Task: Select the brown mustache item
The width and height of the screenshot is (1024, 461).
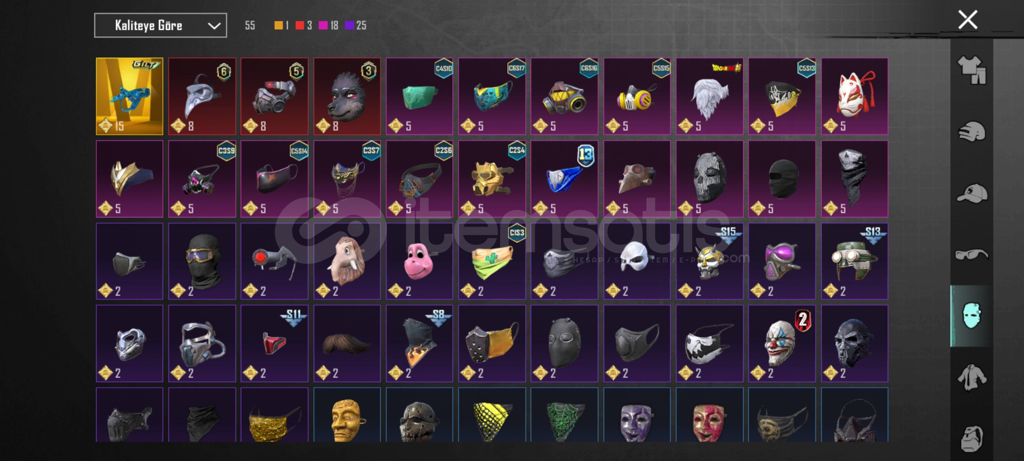Action: [x=347, y=344]
